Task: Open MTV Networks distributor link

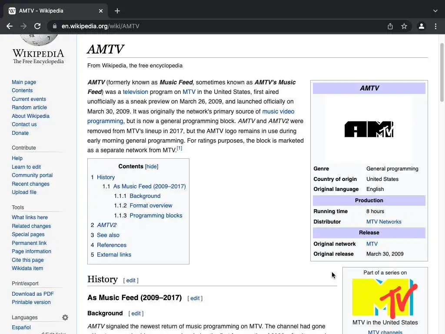Action: pos(384,222)
